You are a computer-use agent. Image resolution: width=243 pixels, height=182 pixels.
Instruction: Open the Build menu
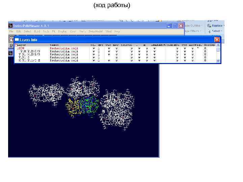click(37, 31)
